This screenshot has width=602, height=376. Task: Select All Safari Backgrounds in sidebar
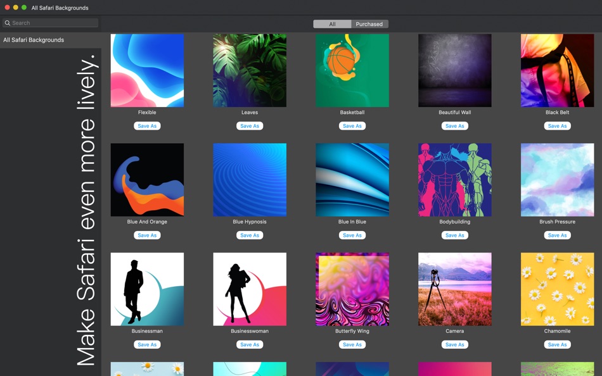(x=51, y=40)
